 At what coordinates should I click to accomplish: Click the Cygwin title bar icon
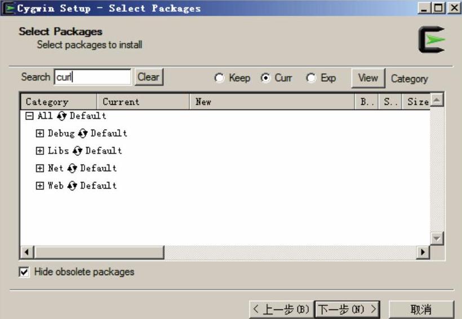pyautogui.click(x=9, y=8)
